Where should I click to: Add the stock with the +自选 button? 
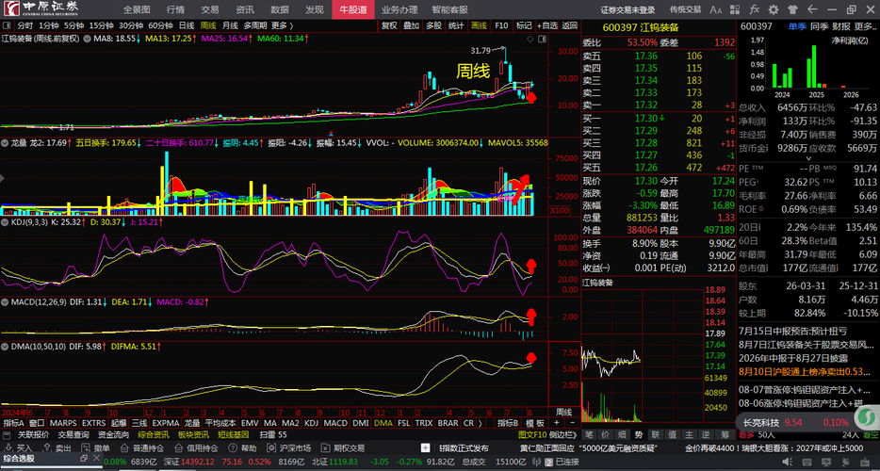pos(547,25)
